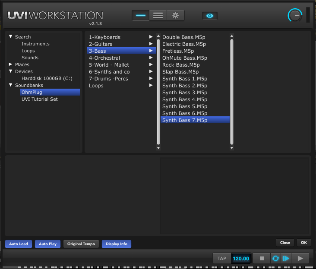Collapse the Devices tree section

[x=11, y=71]
